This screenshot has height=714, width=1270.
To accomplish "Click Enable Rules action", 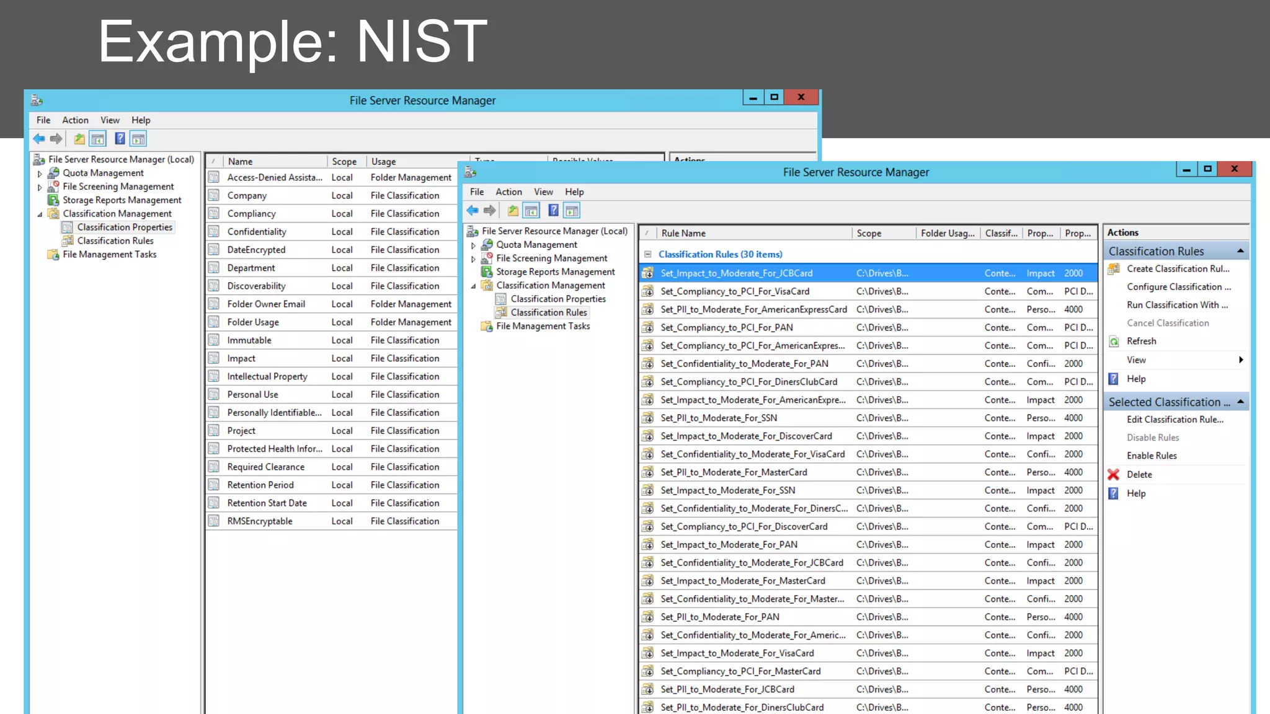I will 1152,456.
